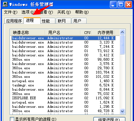Select baidubrowser.exe using 3,120 K
Image resolution: width=134 pixels, height=121 pixels.
pos(63,42)
